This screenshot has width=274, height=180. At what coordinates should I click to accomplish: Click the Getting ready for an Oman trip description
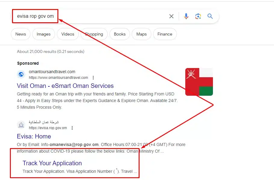97,101
